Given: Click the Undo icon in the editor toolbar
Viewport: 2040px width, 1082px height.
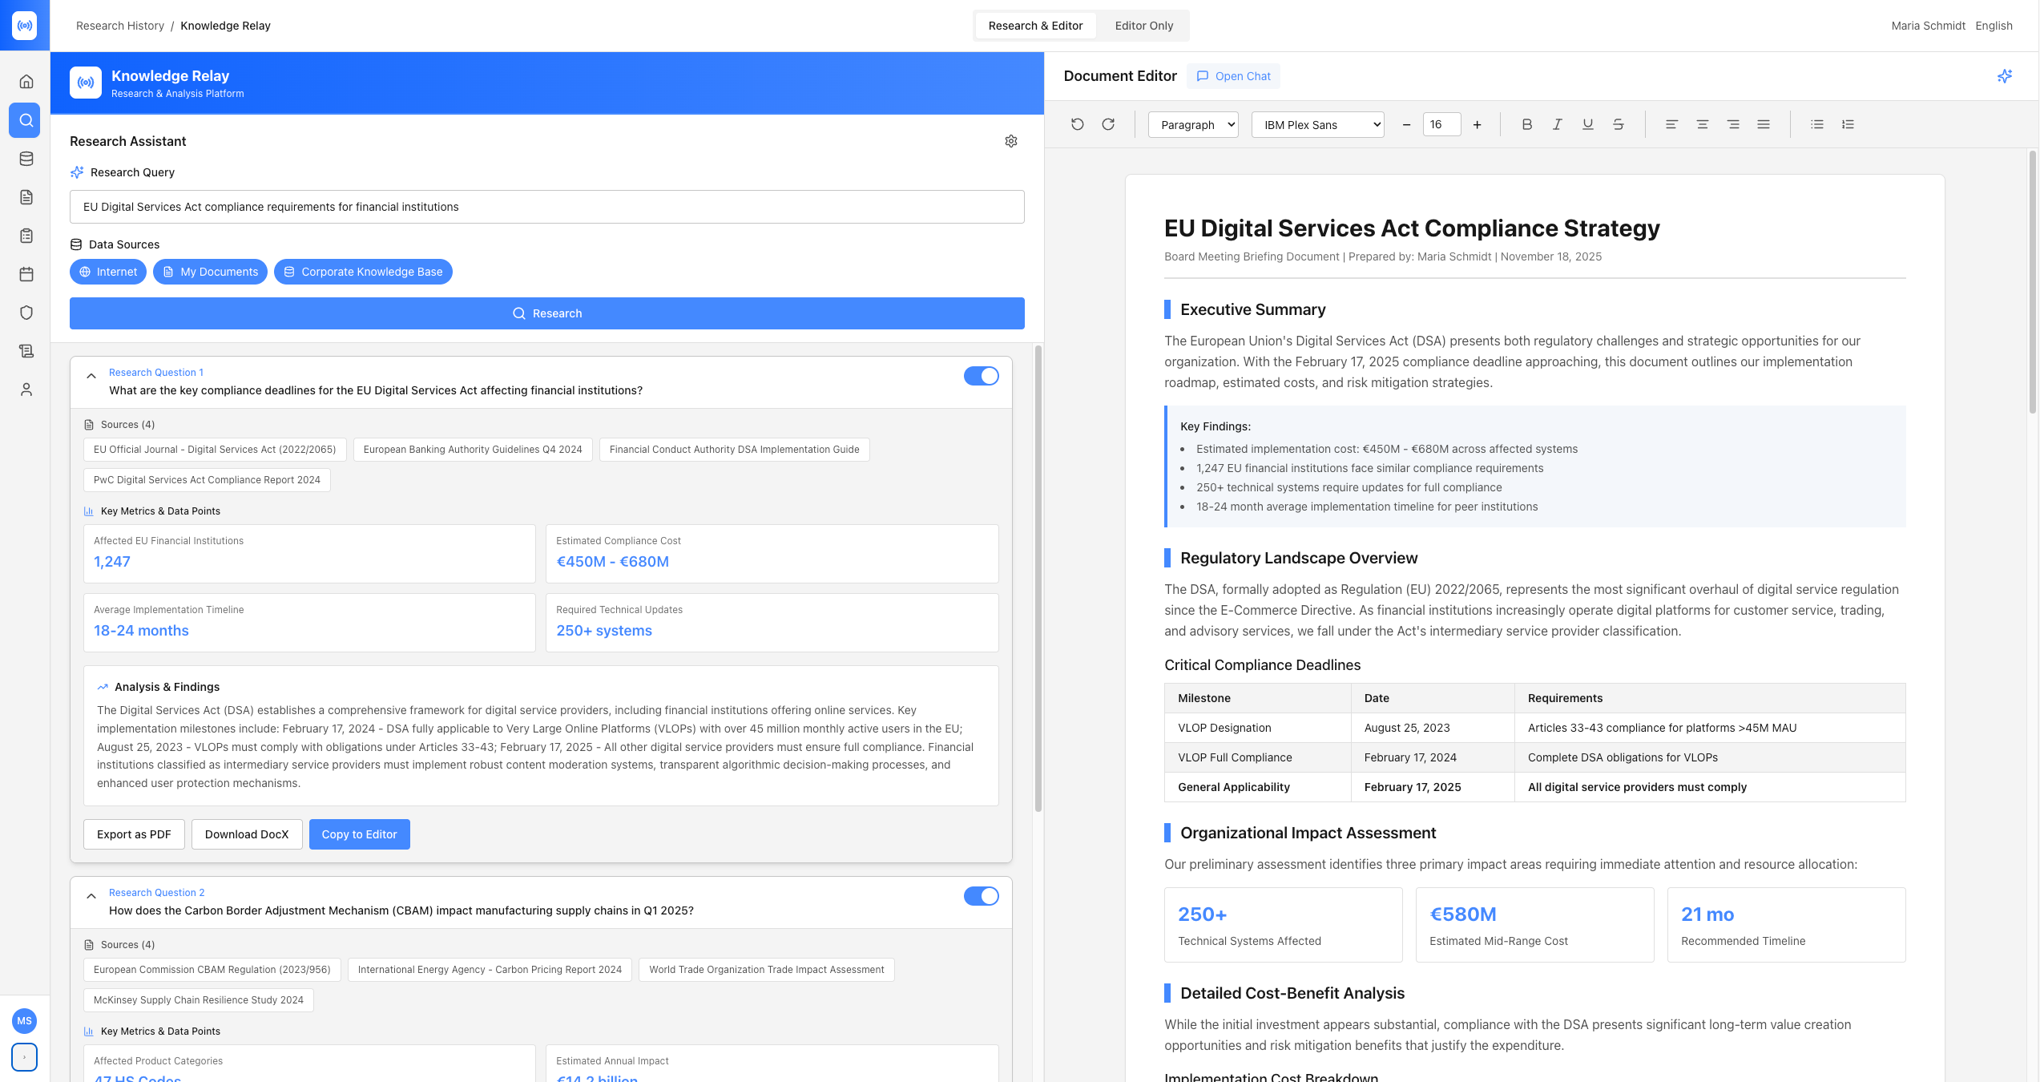Looking at the screenshot, I should tap(1078, 124).
